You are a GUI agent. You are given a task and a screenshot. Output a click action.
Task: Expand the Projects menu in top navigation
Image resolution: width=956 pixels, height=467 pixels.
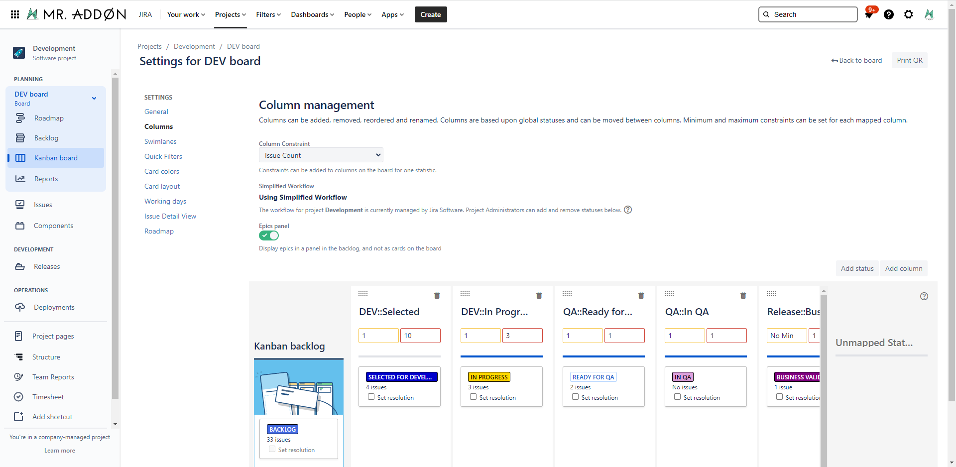tap(230, 14)
